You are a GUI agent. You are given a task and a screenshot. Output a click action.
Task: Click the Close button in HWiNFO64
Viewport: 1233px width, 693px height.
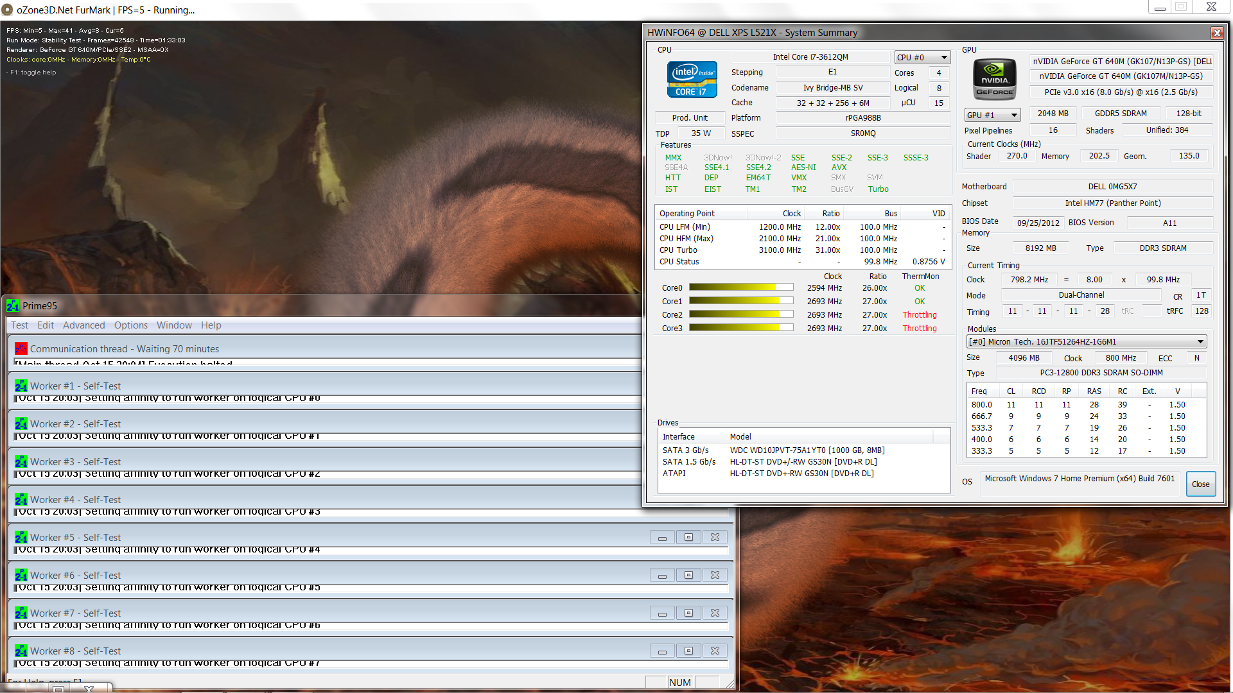point(1200,484)
